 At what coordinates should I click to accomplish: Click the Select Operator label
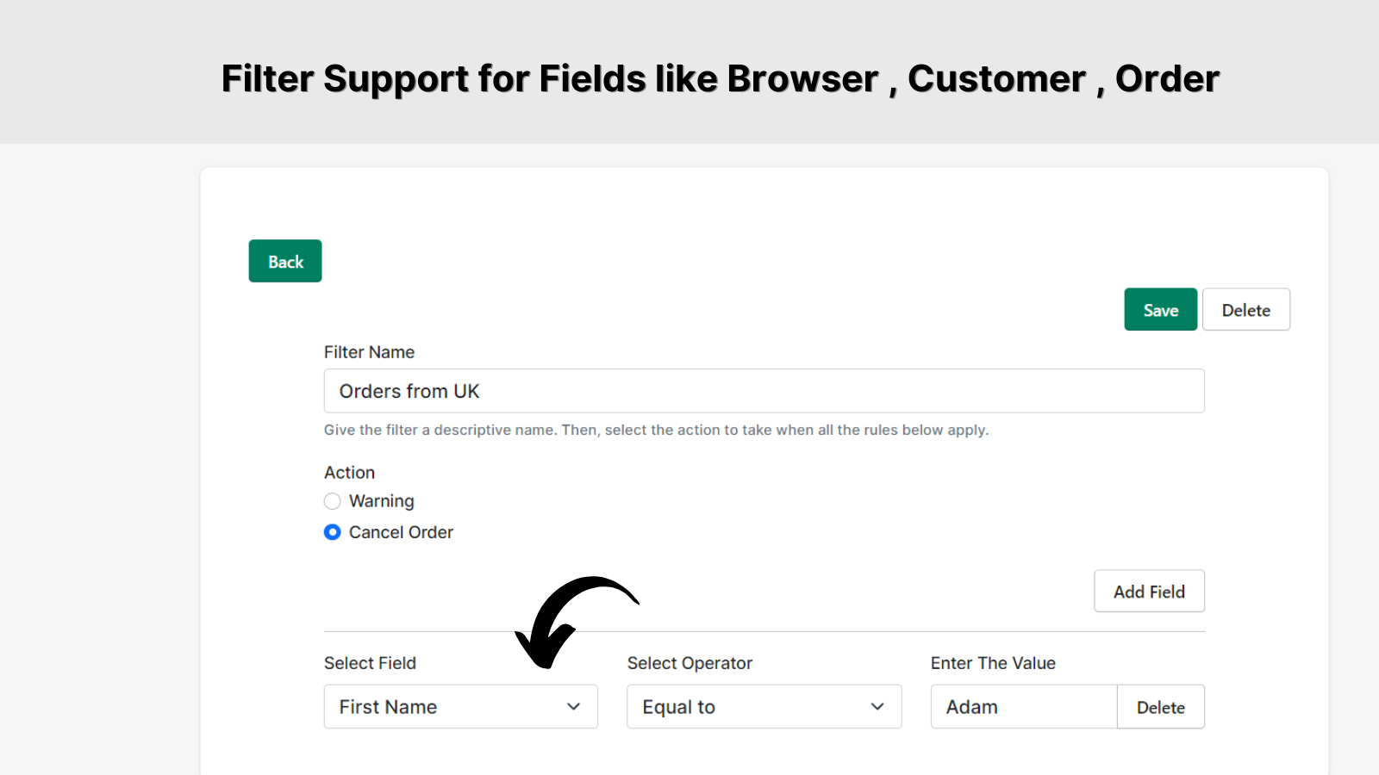[689, 663]
